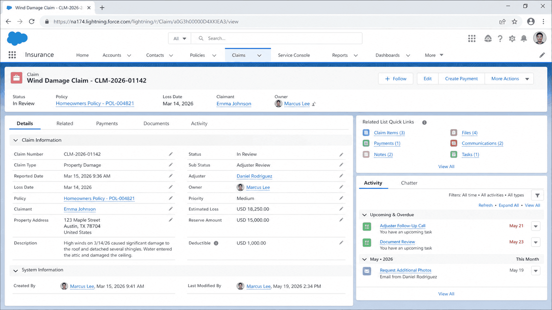Edit the Priority field pencil icon
This screenshot has width=552, height=310.
(341, 198)
